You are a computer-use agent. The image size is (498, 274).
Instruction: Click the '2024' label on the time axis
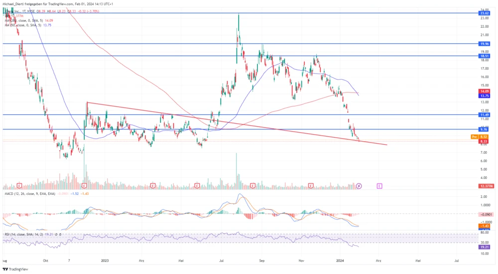(340, 260)
